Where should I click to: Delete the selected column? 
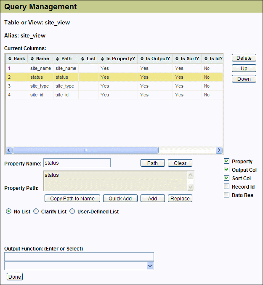click(244, 58)
